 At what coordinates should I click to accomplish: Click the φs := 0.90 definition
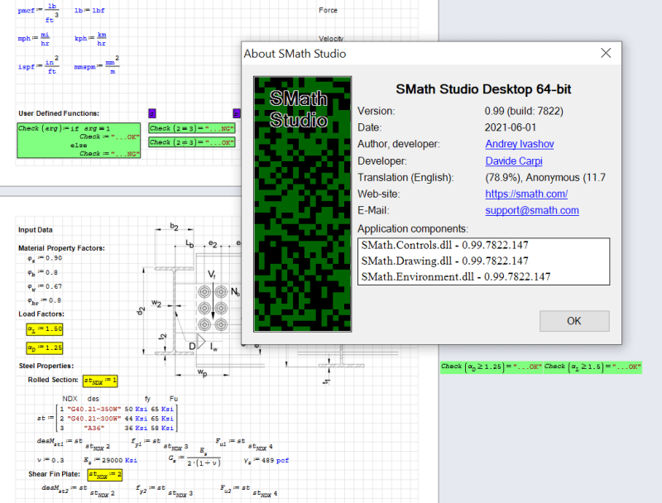click(45, 259)
